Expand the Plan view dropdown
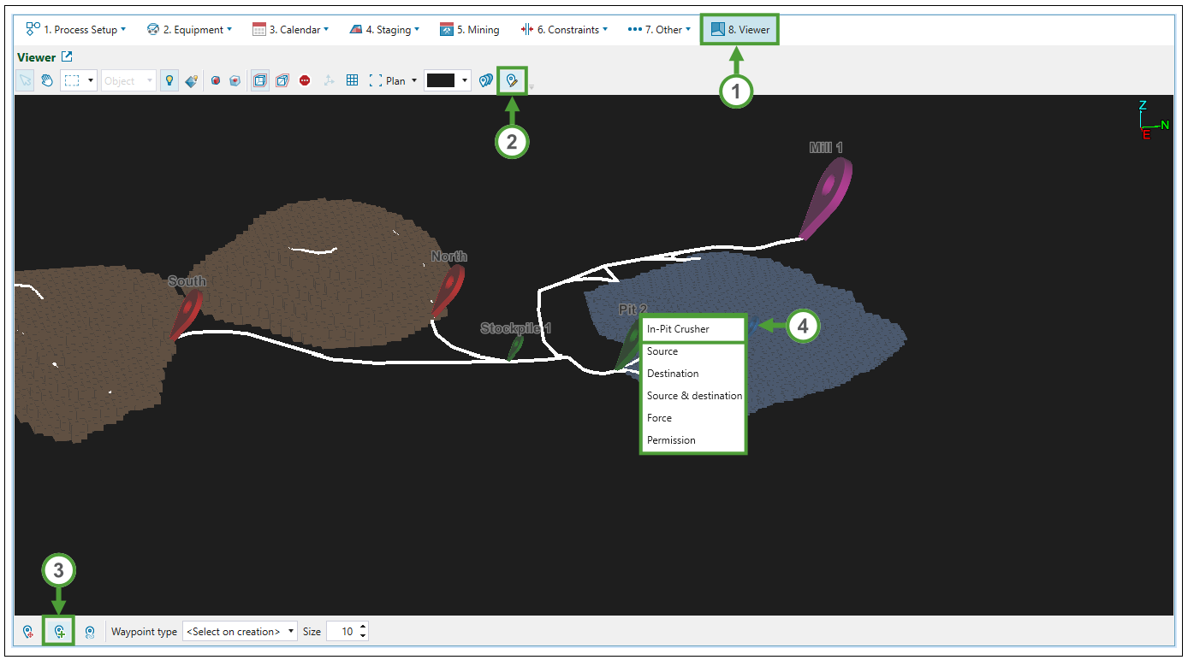The width and height of the screenshot is (1188, 660). 414,80
